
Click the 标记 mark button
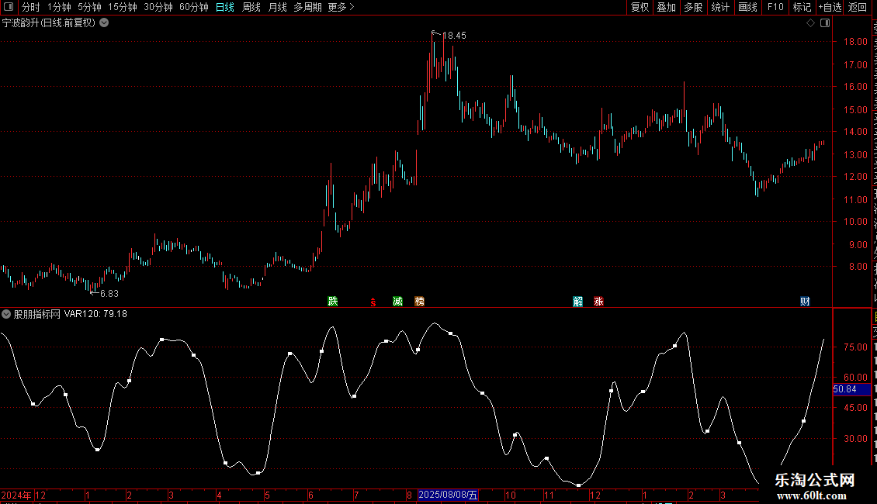[x=802, y=7]
